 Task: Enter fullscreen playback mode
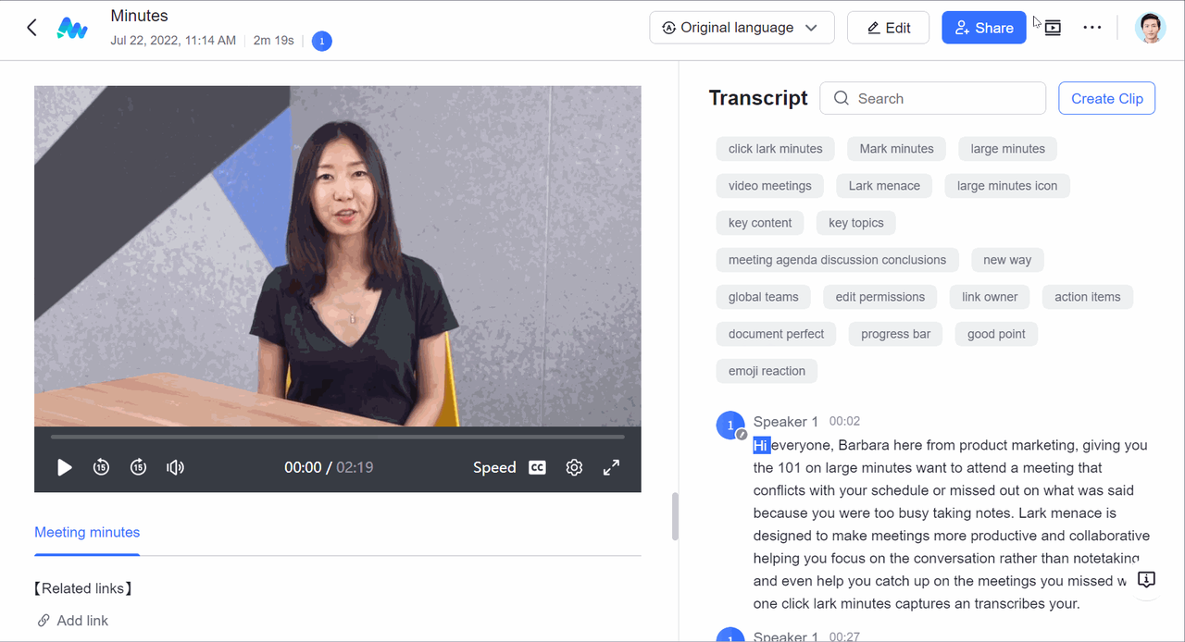pos(611,467)
